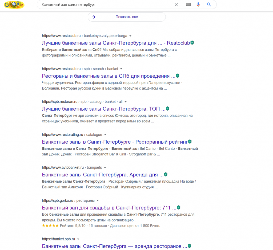
Task: Click arrow icon beside Показать все
Action: (94, 17)
